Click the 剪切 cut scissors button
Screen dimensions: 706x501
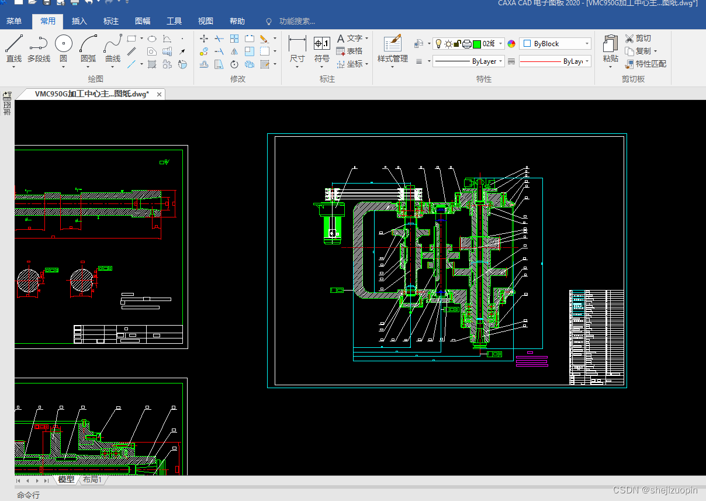[638, 38]
